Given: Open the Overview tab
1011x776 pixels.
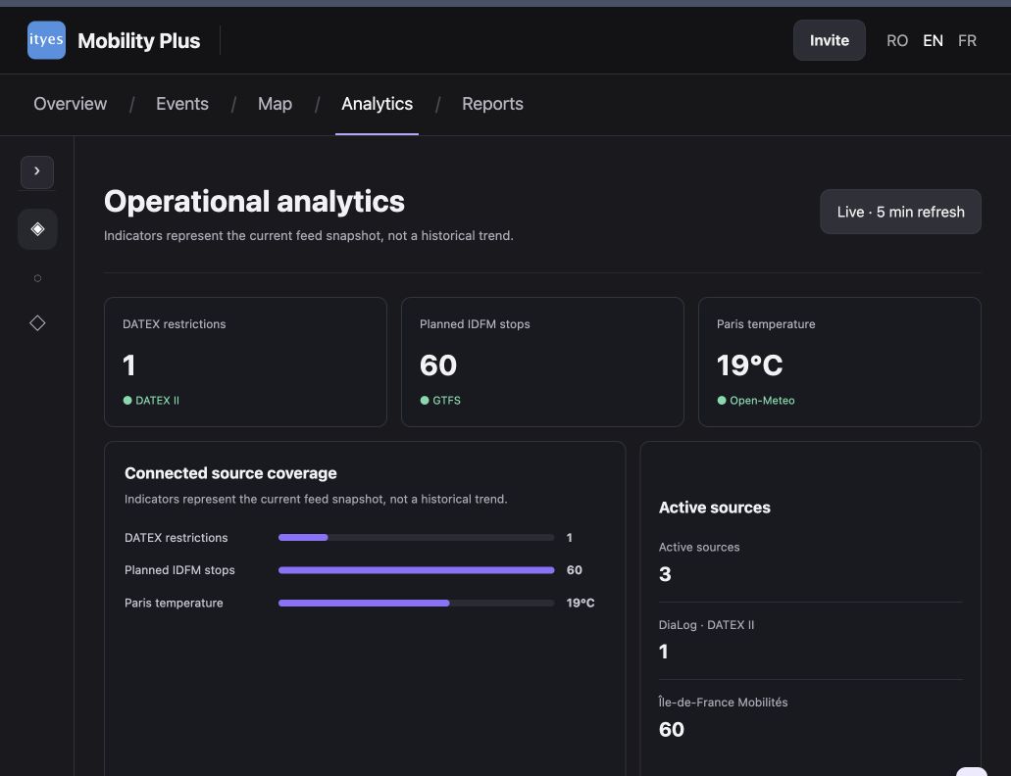Looking at the screenshot, I should pos(71,104).
